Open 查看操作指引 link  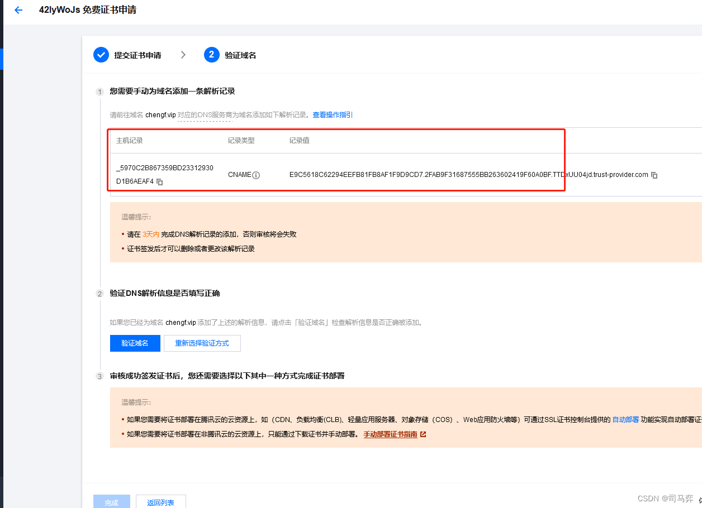tap(333, 115)
